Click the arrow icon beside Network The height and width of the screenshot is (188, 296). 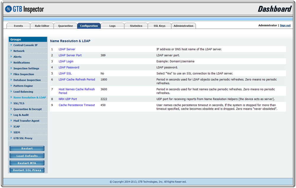(11, 51)
